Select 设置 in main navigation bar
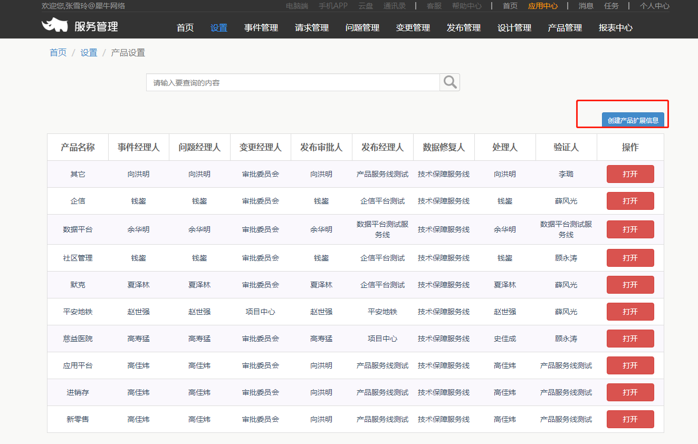The width and height of the screenshot is (698, 444). (219, 28)
